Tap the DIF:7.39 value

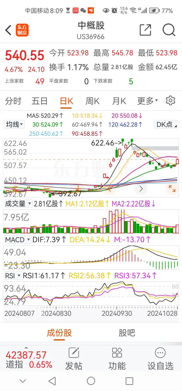pyautogui.click(x=50, y=239)
